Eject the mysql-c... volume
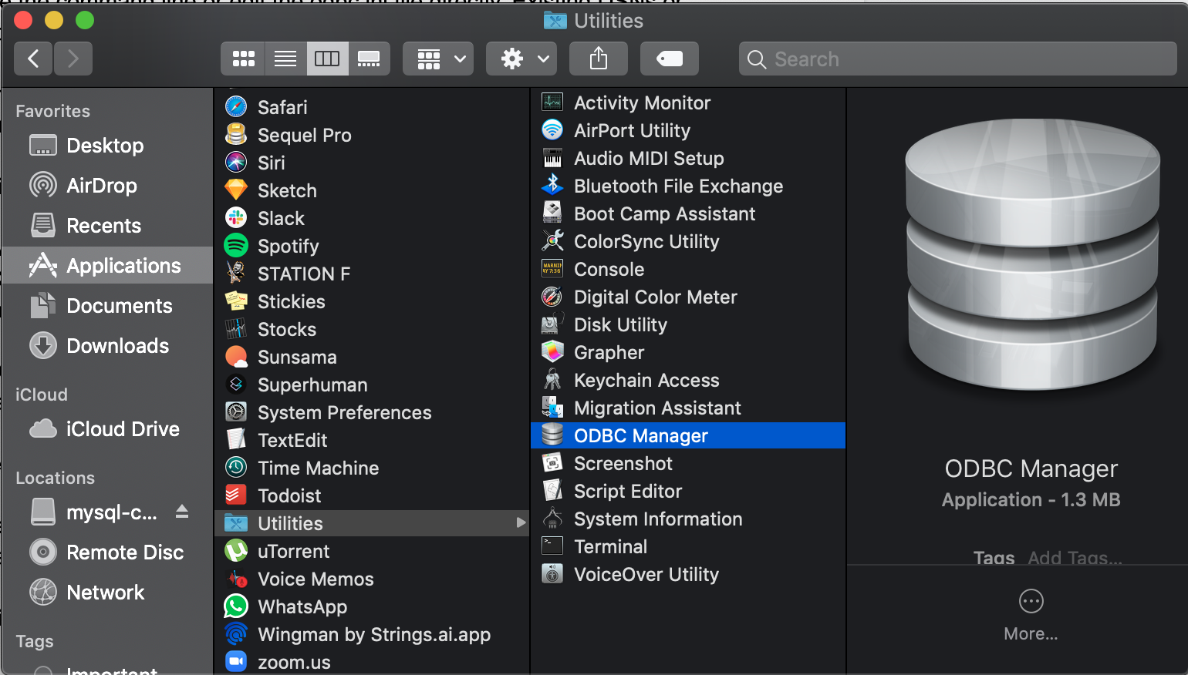This screenshot has height=675, width=1188. (x=182, y=512)
